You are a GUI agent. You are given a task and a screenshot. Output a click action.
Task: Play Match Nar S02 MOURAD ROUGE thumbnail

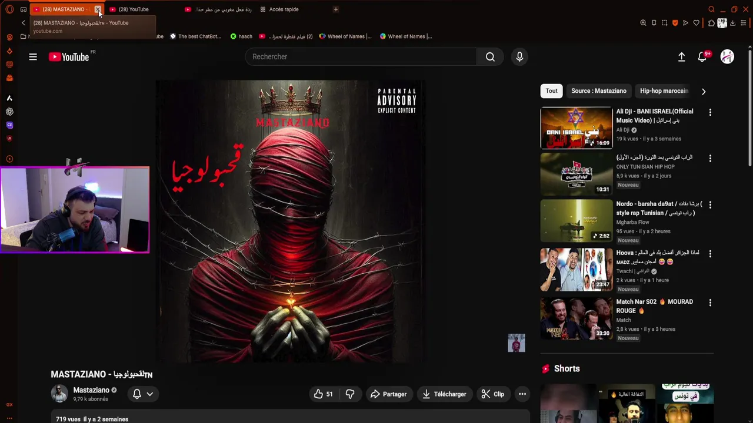pos(577,318)
